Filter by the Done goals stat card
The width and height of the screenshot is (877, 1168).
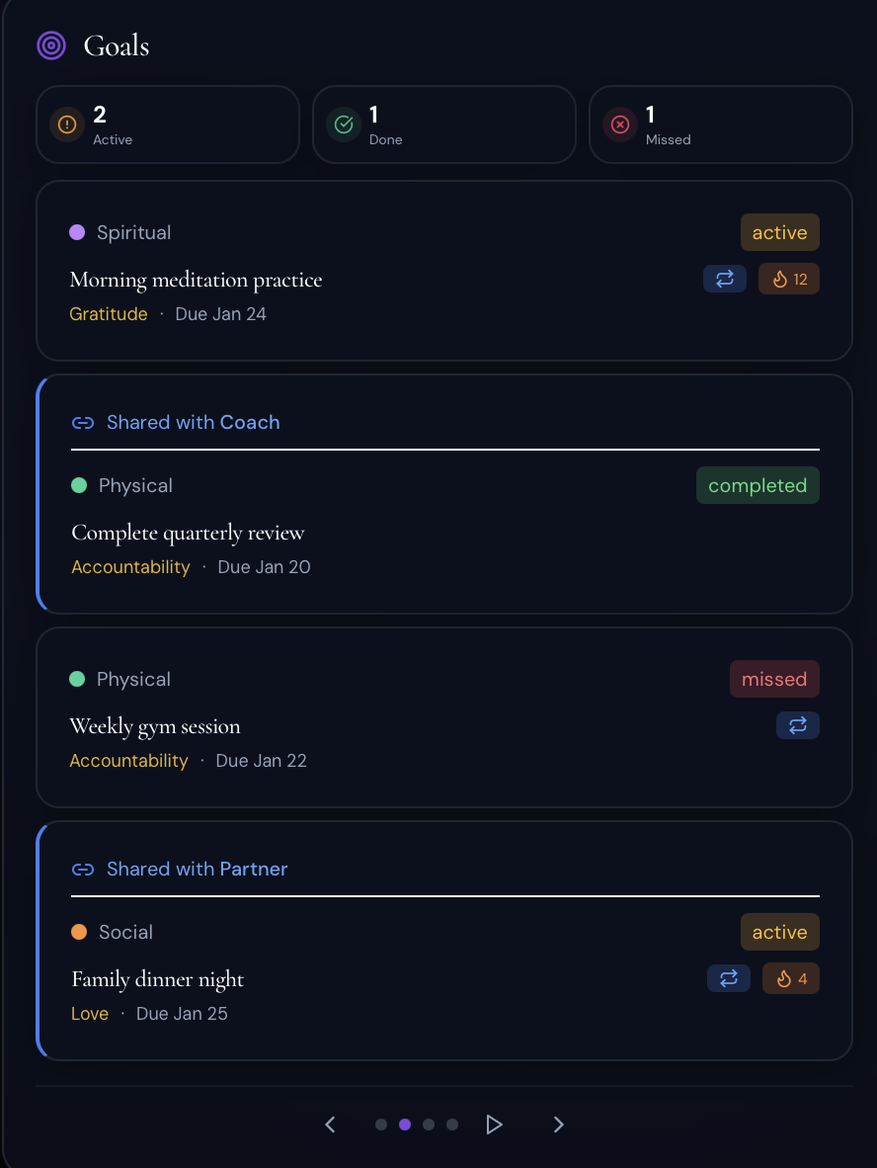(444, 125)
